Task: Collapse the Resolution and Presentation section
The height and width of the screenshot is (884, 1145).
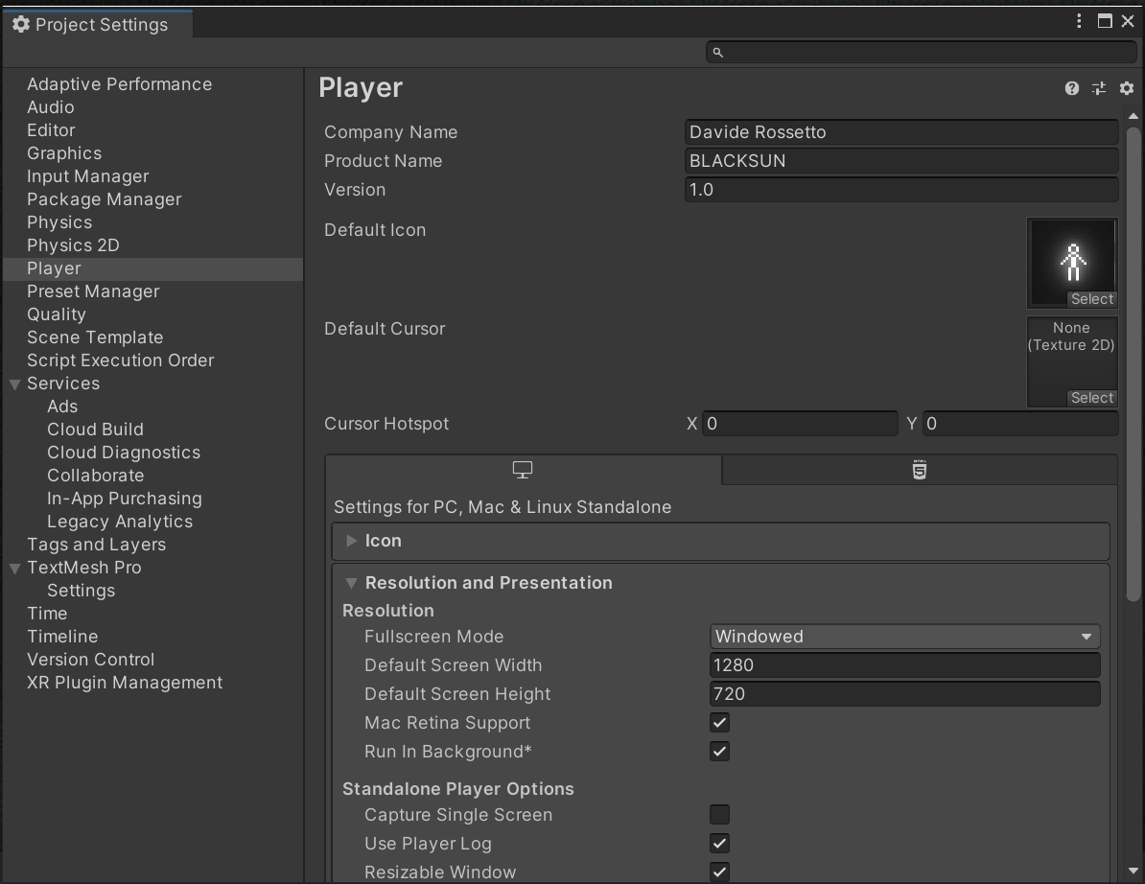Action: click(x=351, y=583)
